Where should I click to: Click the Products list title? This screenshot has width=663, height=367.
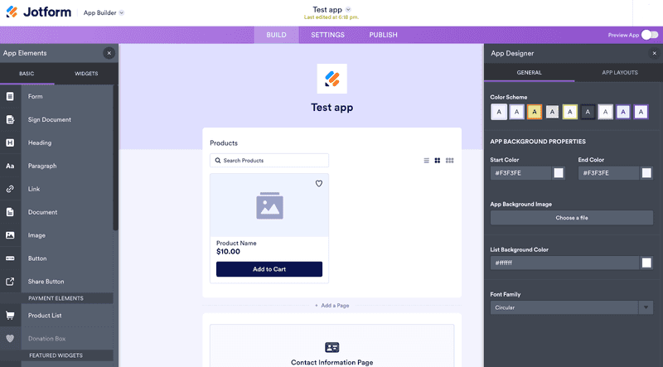click(x=224, y=143)
